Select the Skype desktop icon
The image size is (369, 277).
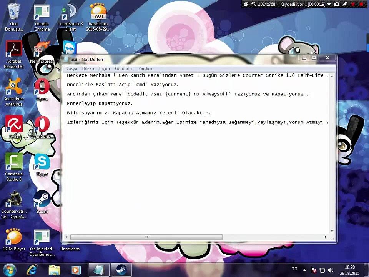point(42,165)
